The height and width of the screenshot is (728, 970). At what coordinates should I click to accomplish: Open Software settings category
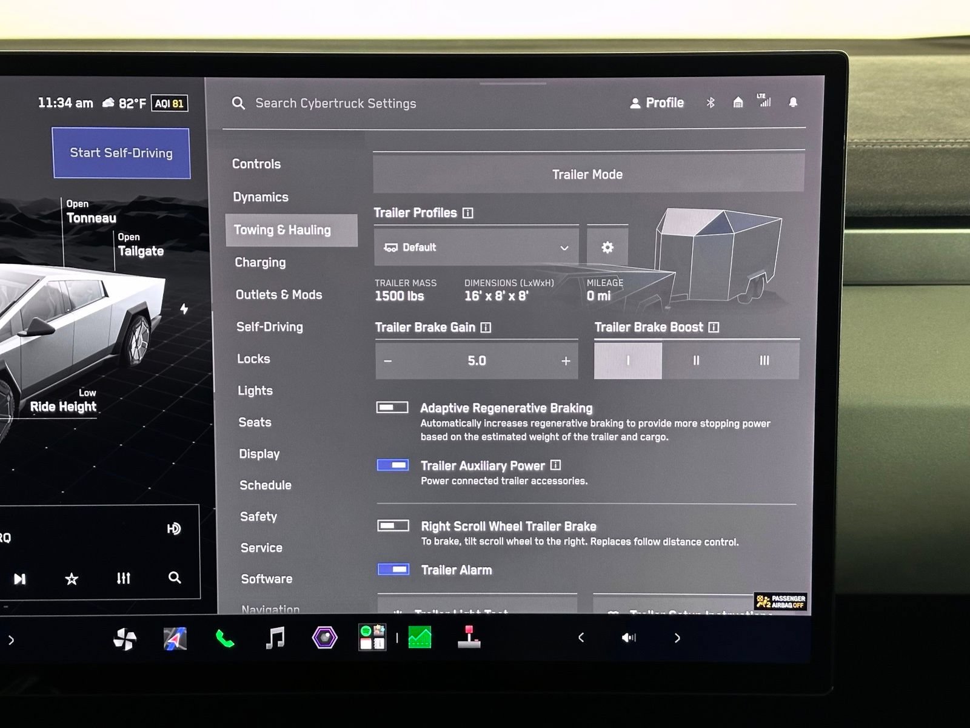coord(267,579)
